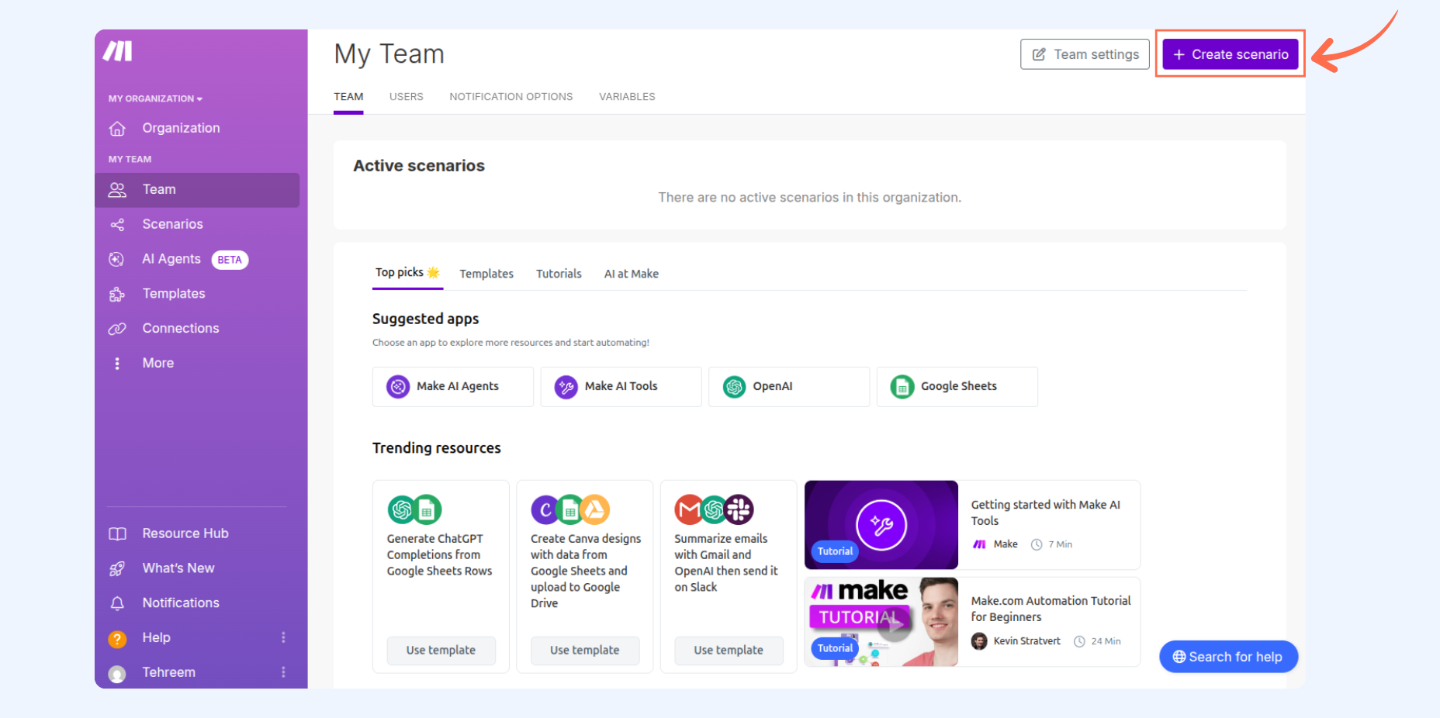
Task: Click the globe icon in Search for help
Action: click(1179, 657)
